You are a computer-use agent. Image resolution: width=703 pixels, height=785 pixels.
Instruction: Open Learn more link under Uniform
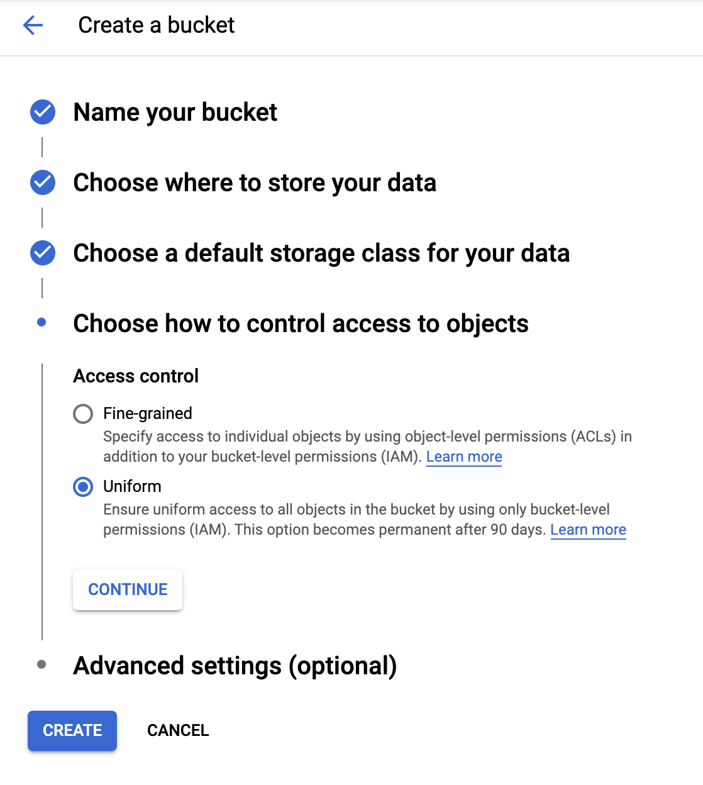pyautogui.click(x=588, y=530)
